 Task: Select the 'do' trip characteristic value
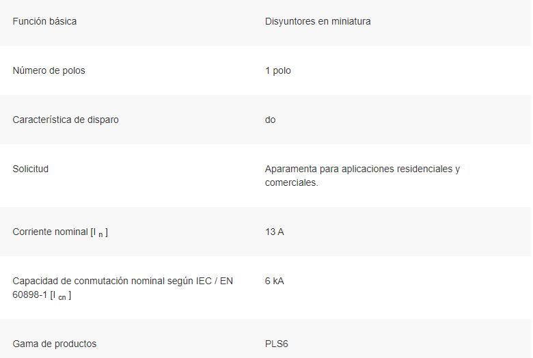pyautogui.click(x=270, y=120)
